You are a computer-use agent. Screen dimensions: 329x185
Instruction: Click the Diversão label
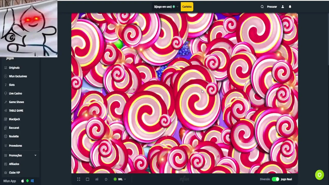(x=265, y=179)
